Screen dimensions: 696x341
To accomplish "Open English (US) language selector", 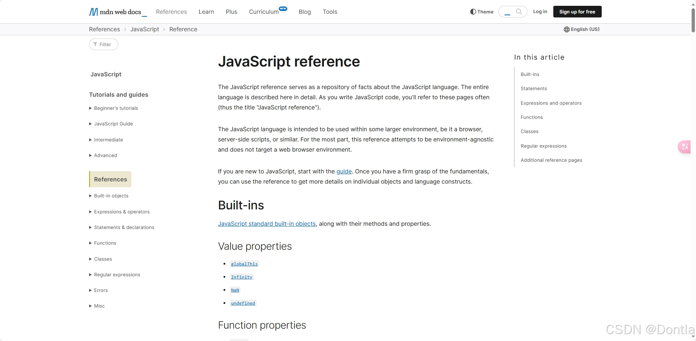I will click(582, 29).
